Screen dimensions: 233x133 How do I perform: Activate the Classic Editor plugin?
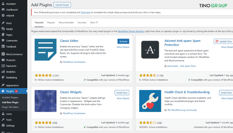[123, 42]
